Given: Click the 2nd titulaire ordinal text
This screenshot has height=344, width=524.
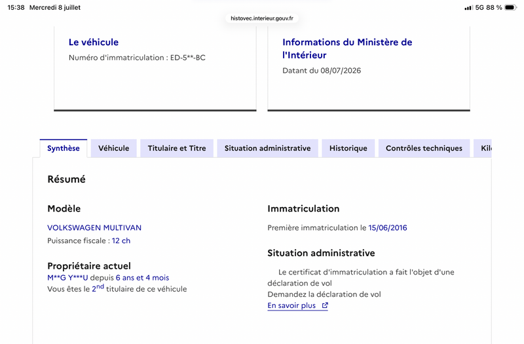Looking at the screenshot, I should tap(98, 288).
